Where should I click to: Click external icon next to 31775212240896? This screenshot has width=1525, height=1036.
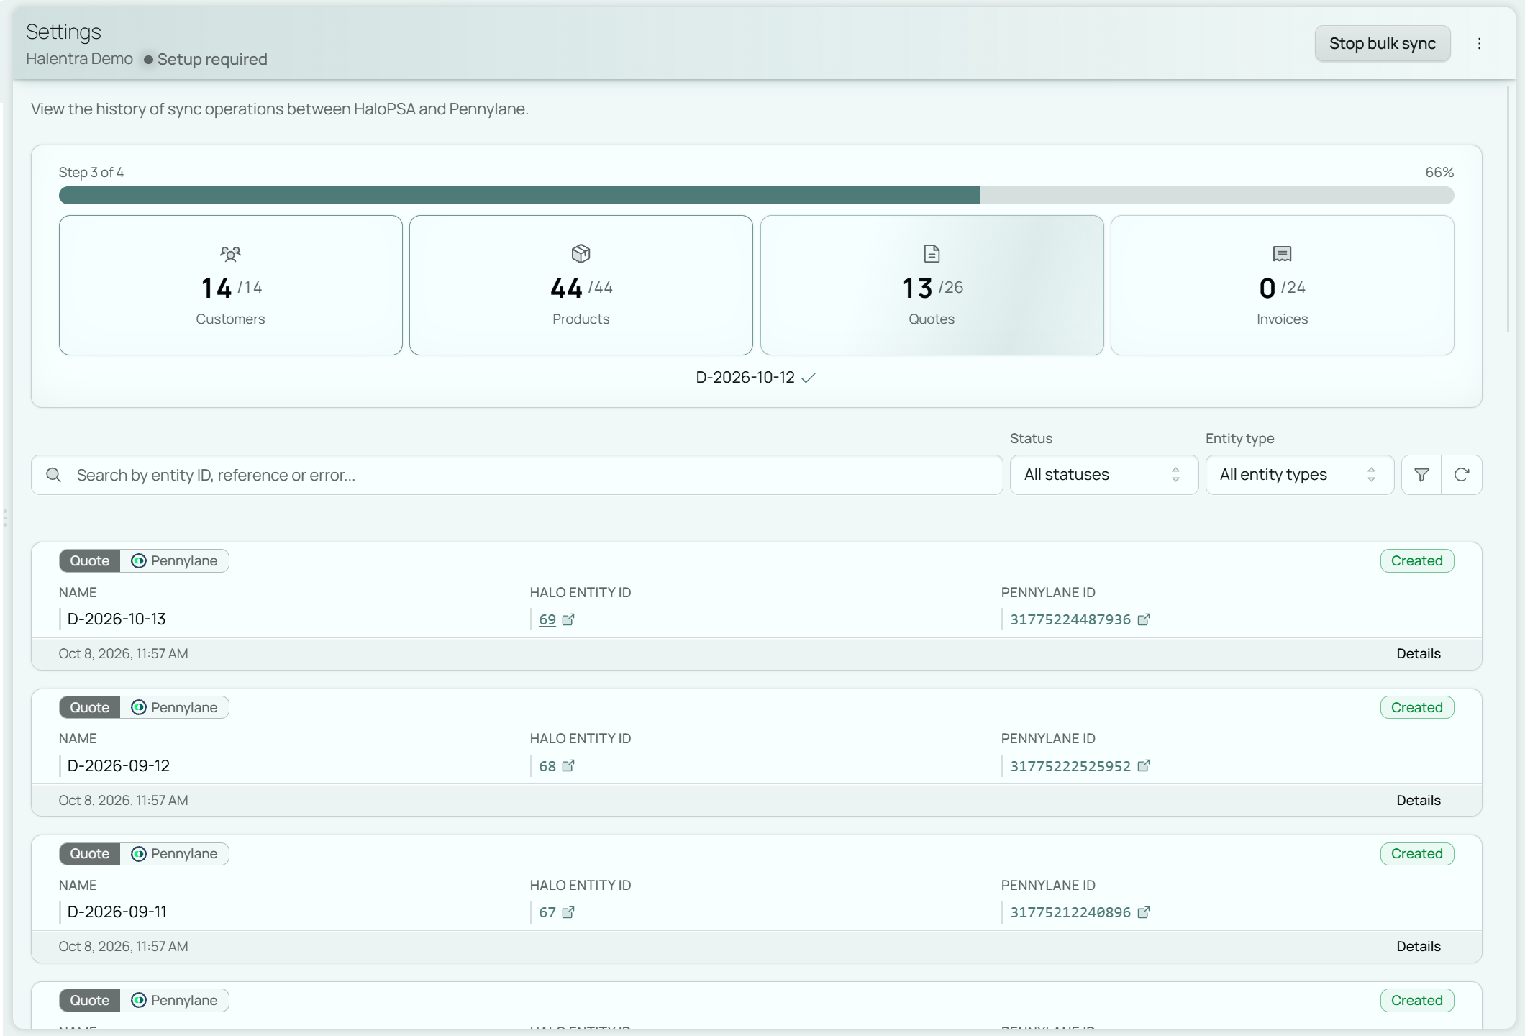1144,912
